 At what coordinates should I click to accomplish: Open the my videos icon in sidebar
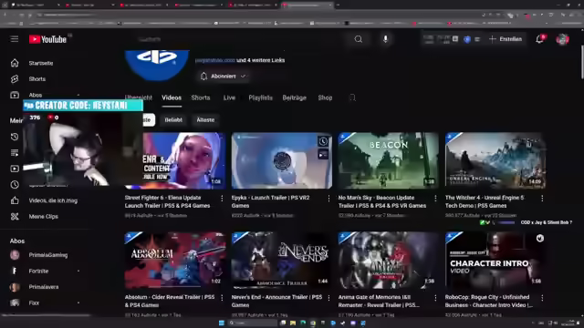(15, 169)
